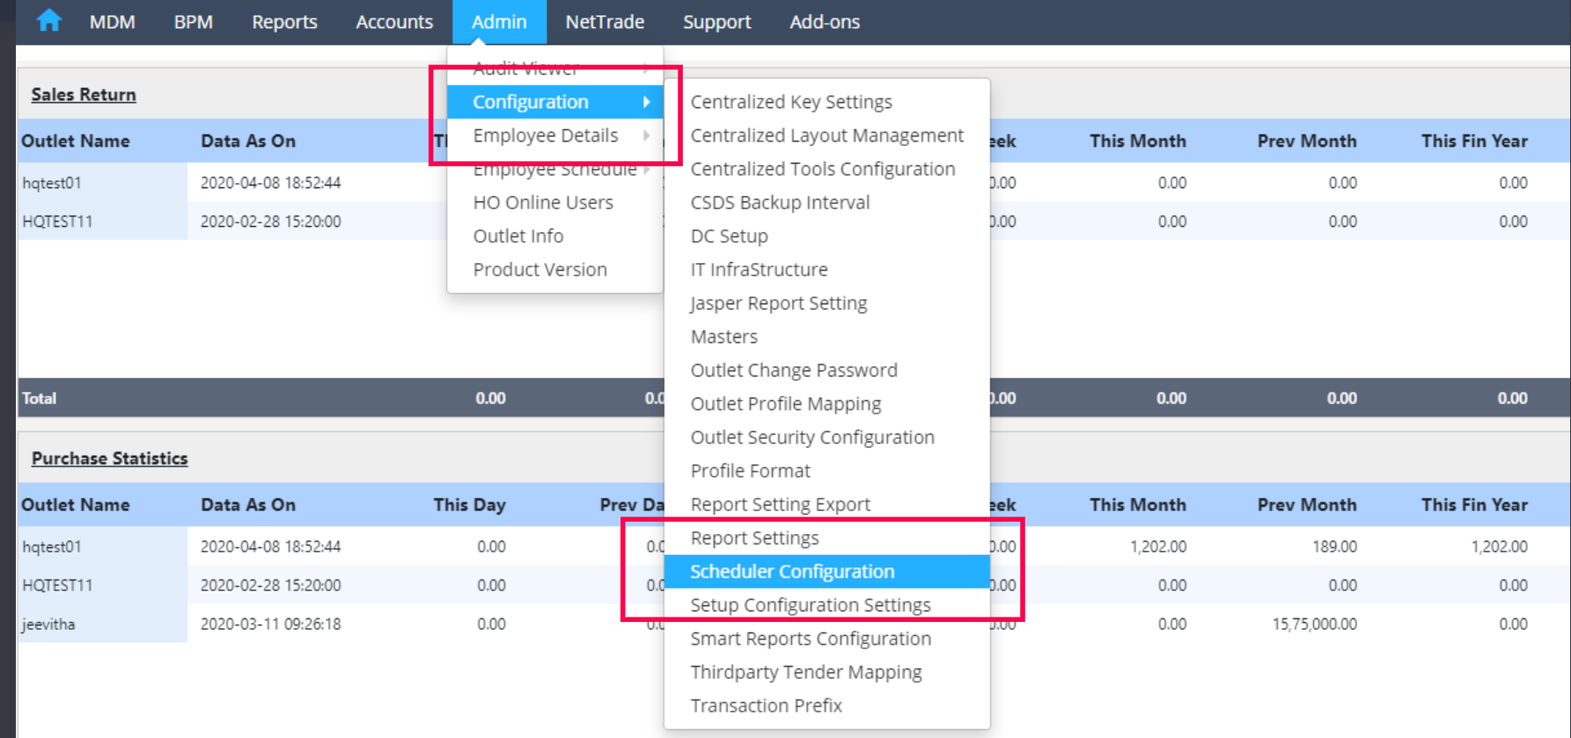Open the Admin menu

click(x=499, y=22)
